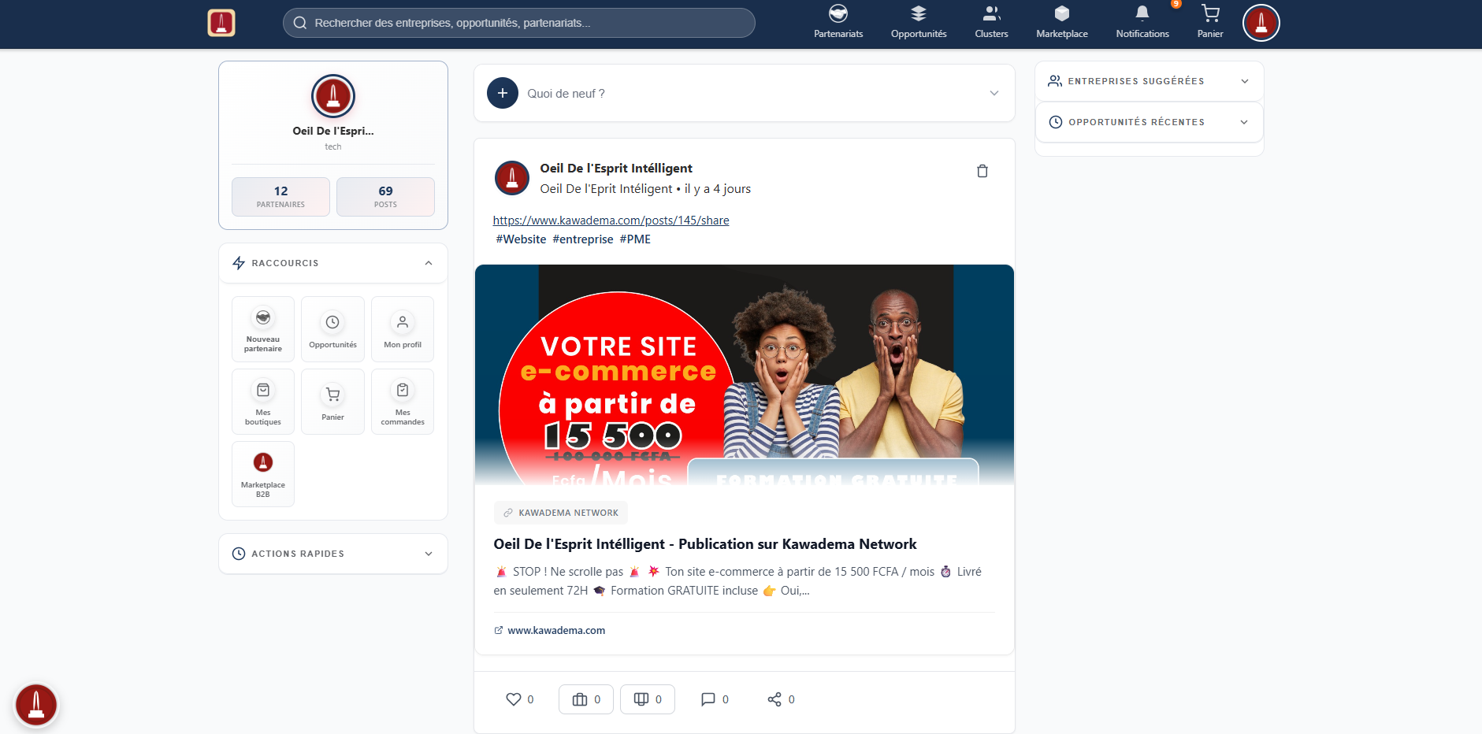Select the 'Mon profil' shortcut
Viewport: 1482px width, 734px height.
(402, 328)
